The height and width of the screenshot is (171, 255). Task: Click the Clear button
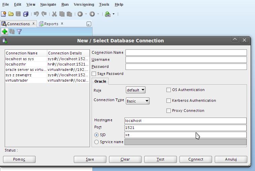pyautogui.click(x=125, y=159)
